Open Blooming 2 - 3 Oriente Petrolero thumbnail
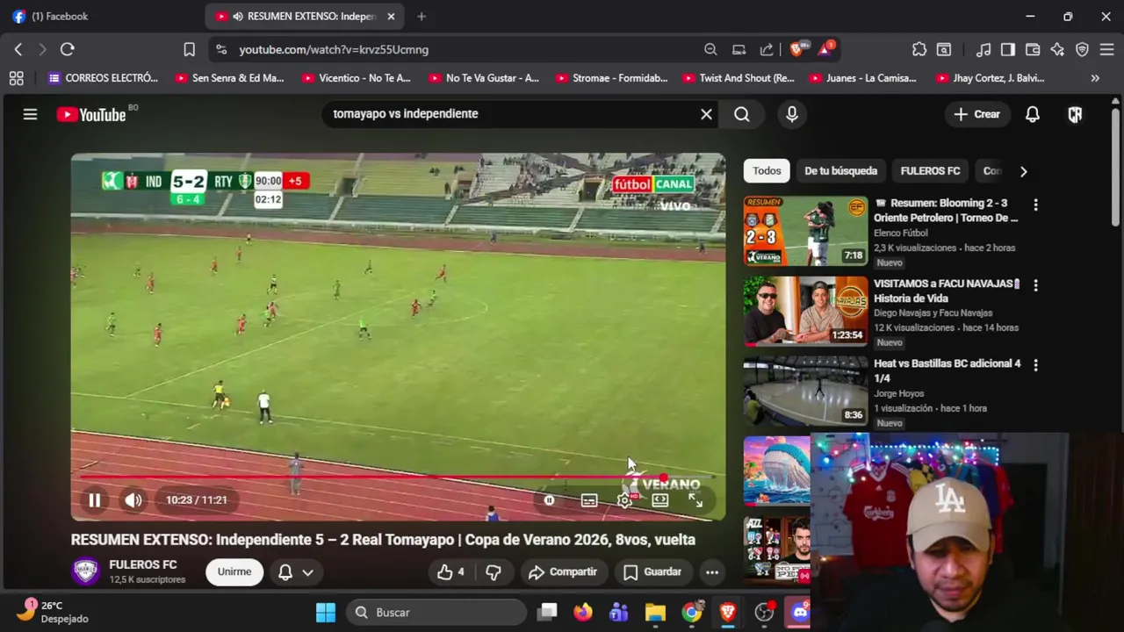Screen dimensions: 1124x632 point(805,231)
